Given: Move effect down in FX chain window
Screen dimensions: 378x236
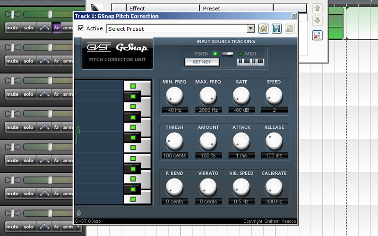Looking at the screenshot, I should click(x=317, y=20).
